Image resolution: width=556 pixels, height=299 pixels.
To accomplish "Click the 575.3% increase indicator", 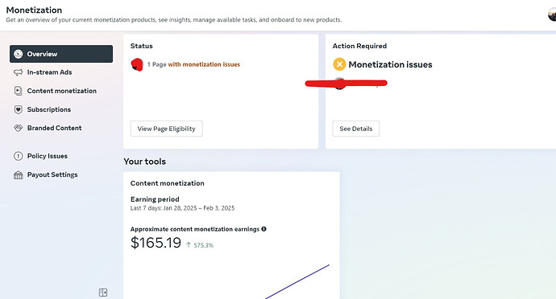I will pyautogui.click(x=200, y=245).
